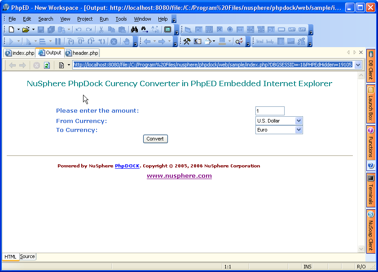The height and width of the screenshot is (272, 378).
Task: Click the magnifier with red arrows icon
Action: click(239, 41)
